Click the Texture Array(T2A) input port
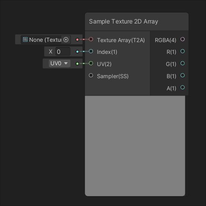Screen dimensions: 206x206 pyautogui.click(x=91, y=39)
